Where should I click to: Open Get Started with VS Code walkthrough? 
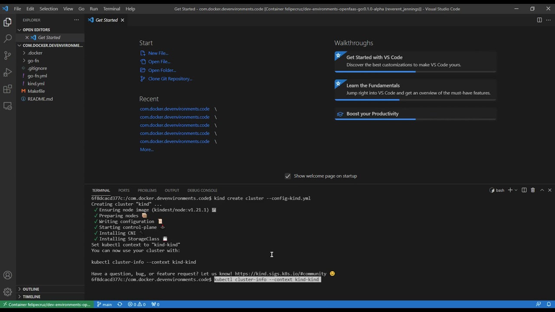(415, 61)
